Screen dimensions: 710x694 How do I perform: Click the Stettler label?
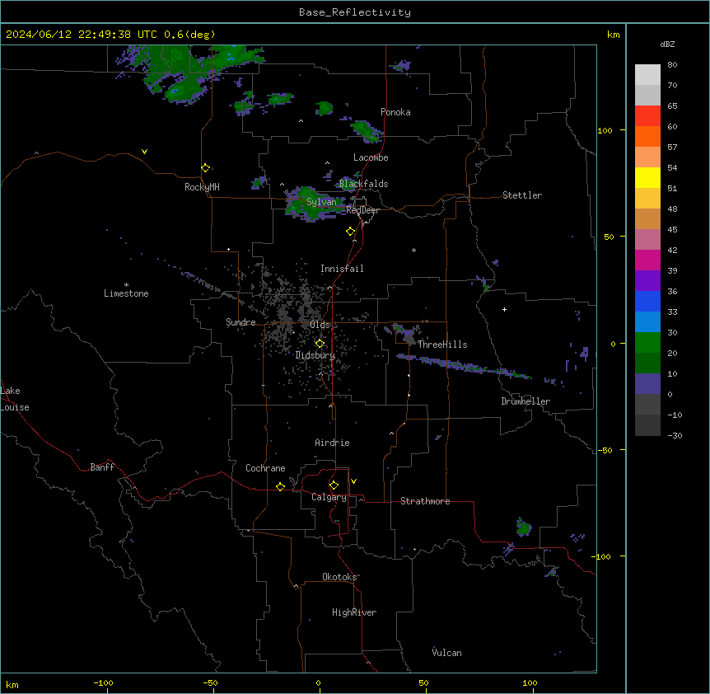coord(522,195)
